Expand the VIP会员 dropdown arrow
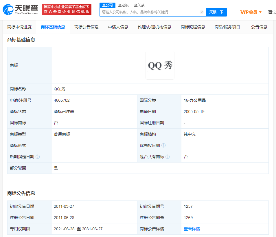 (x=260, y=12)
